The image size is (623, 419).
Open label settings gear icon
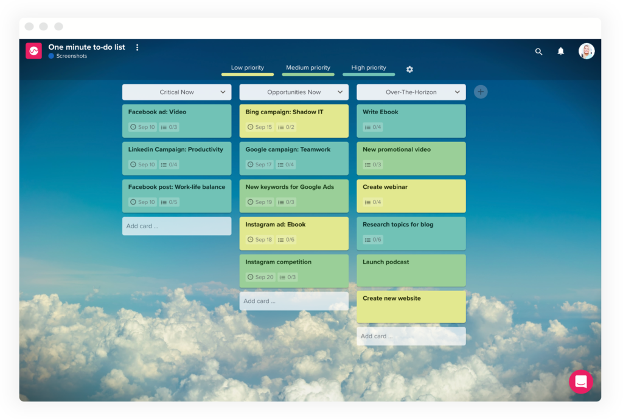pos(409,69)
